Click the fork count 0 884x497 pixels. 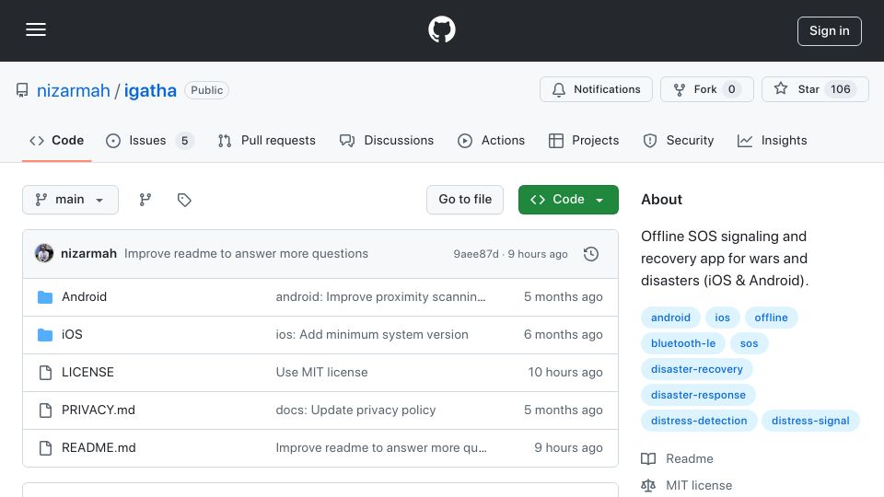731,89
